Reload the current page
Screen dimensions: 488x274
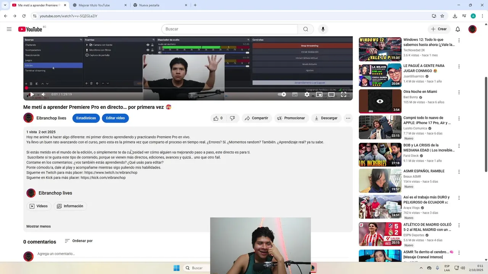24,16
